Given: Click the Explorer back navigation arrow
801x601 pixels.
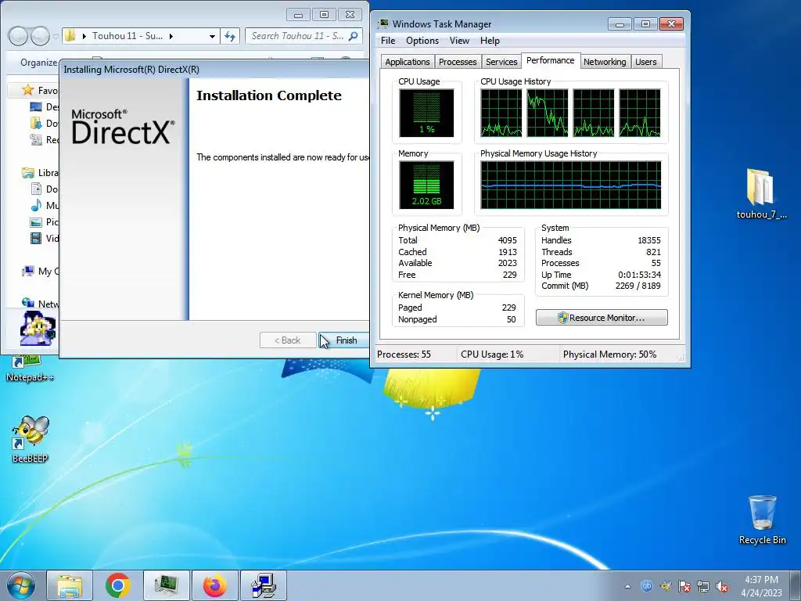Looking at the screenshot, I should (18, 36).
